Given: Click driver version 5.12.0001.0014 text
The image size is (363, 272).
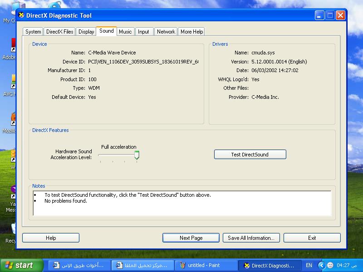Looking at the screenshot, I should pyautogui.click(x=279, y=62).
